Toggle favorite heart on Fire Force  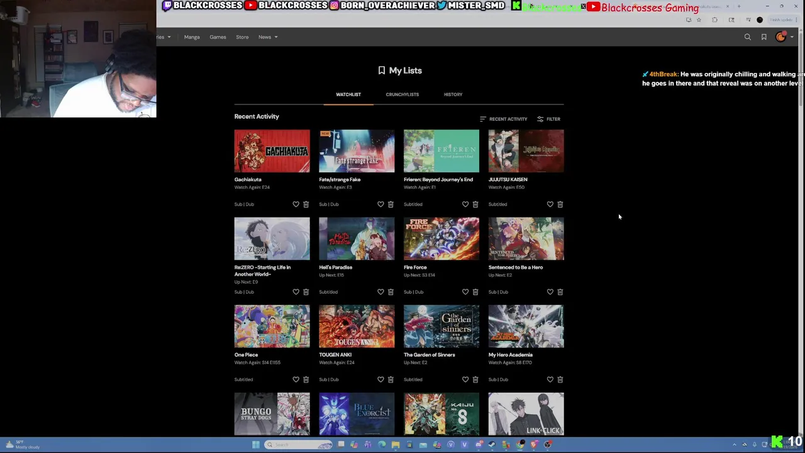[465, 292]
